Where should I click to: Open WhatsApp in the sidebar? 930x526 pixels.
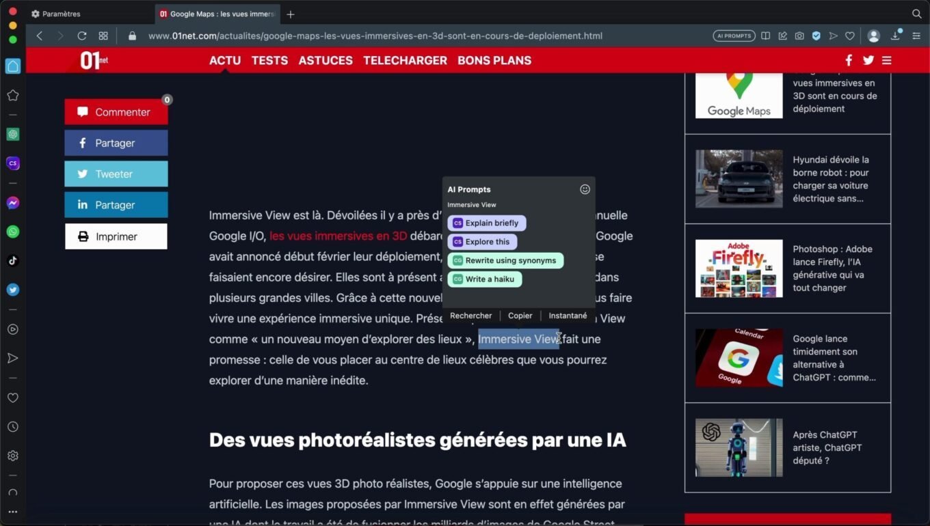13,232
